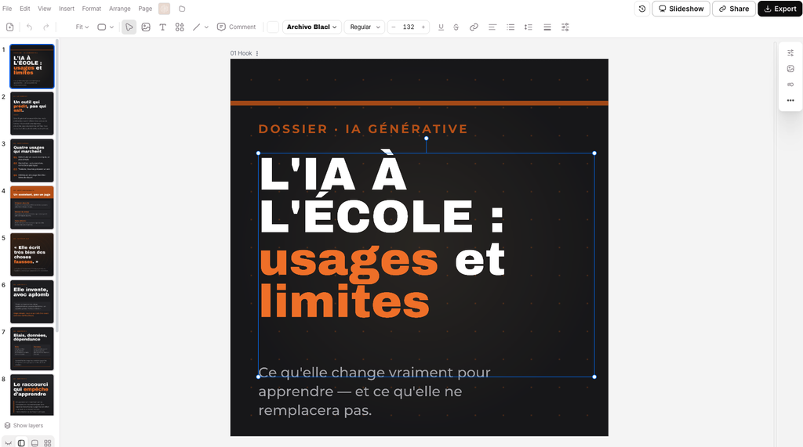Image resolution: width=803 pixels, height=447 pixels.
Task: Open the bulleted list option
Action: 511,27
